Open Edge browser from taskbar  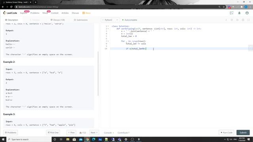tap(94, 139)
